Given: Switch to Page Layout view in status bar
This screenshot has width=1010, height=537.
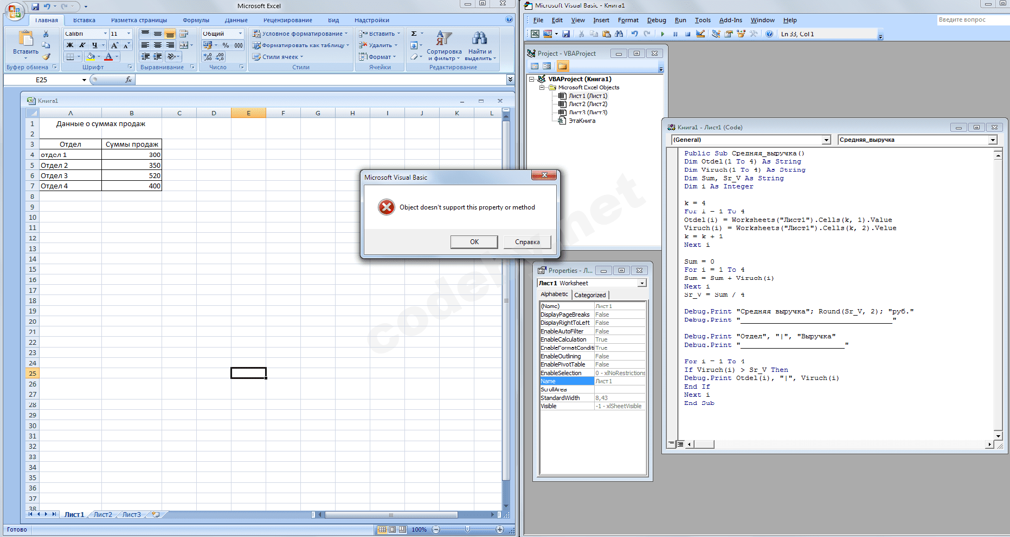Looking at the screenshot, I should tap(393, 529).
